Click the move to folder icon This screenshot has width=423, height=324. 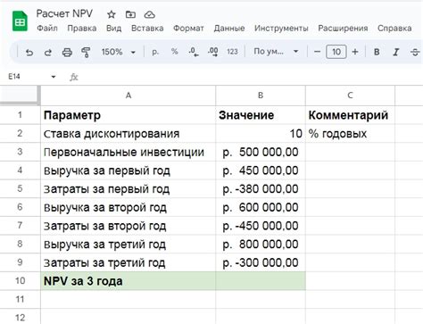pos(130,14)
